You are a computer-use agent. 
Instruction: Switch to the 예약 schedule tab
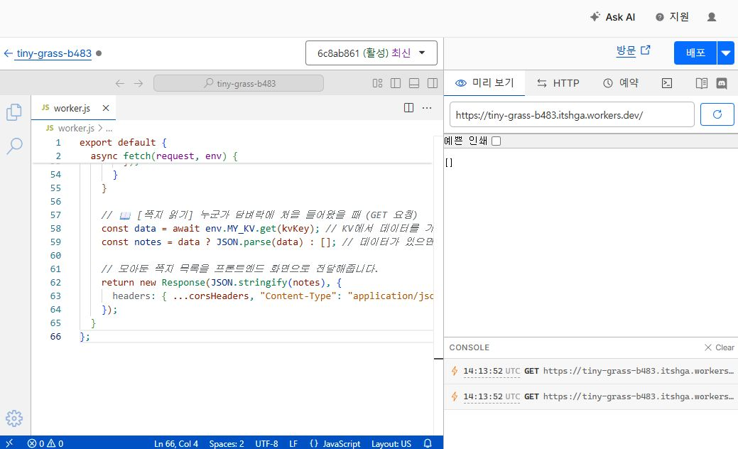(x=621, y=83)
